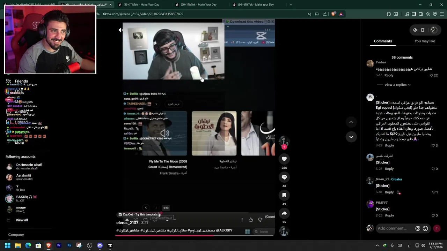
Task: Switch to the Comments tab
Action: click(383, 41)
